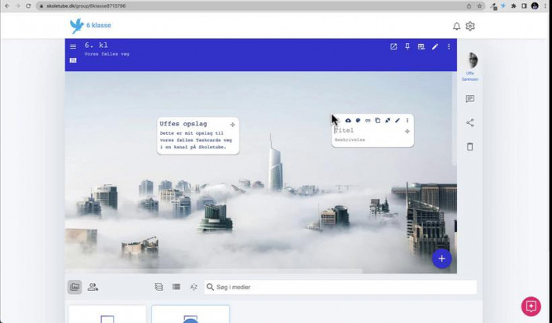Copy the card using the duplicate icon
Viewport: 552px width, 323px height.
(377, 120)
